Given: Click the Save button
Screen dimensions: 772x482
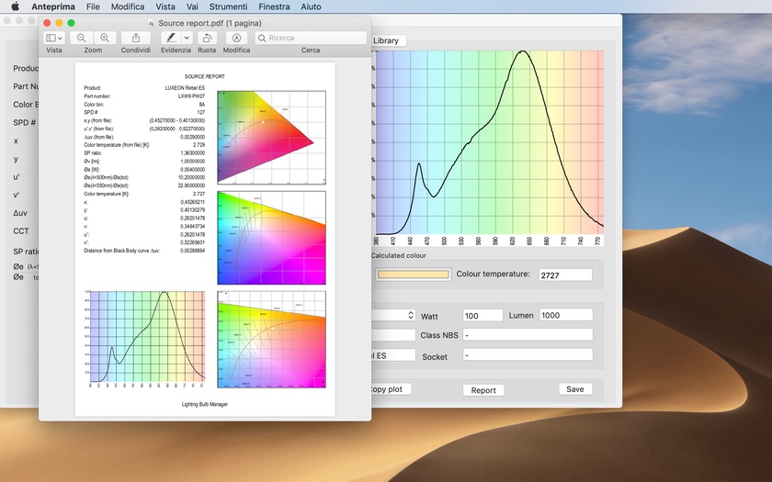Looking at the screenshot, I should coord(574,389).
